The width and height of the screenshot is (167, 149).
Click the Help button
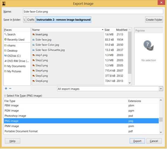coord(12,141)
